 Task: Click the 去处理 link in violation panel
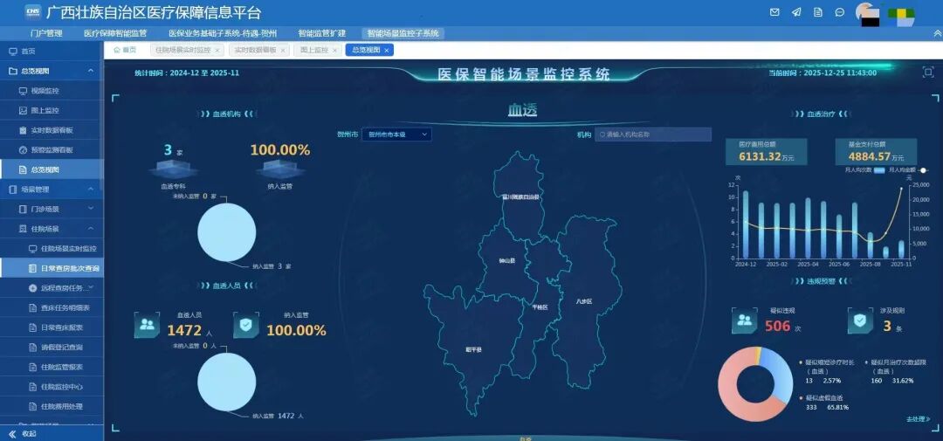point(917,419)
